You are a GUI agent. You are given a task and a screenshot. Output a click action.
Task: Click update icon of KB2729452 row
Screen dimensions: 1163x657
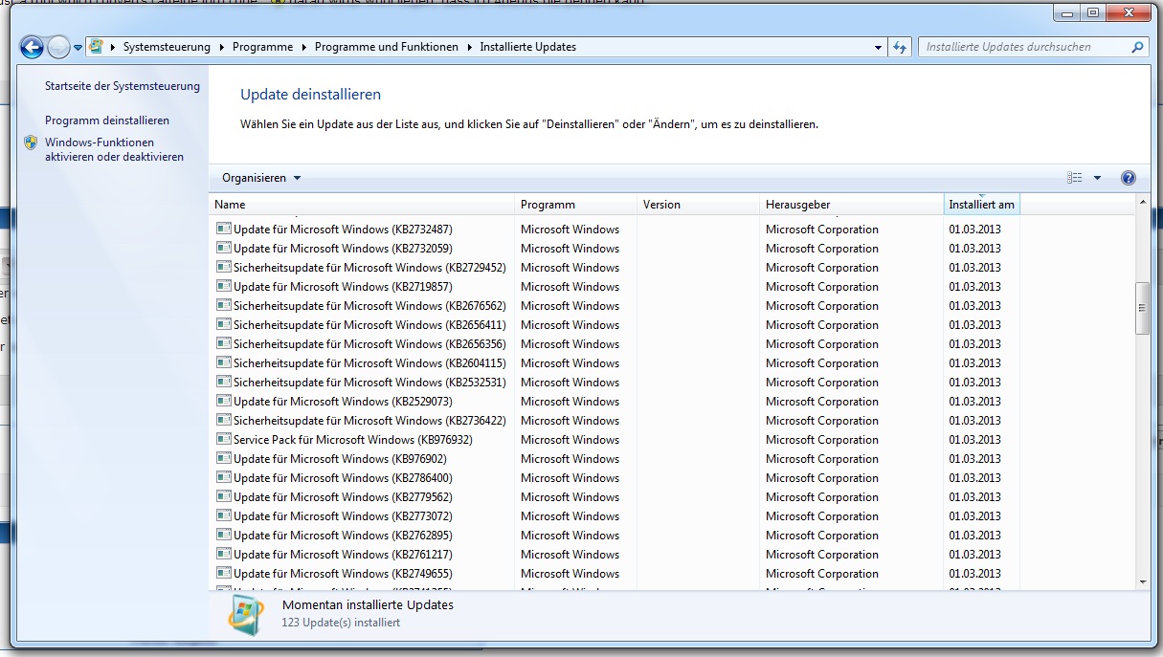tap(224, 267)
